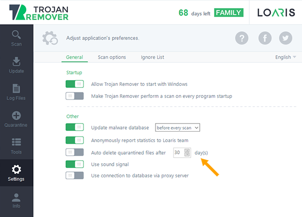
Task: Toggle anonymous statistics reporting to Loaris
Action: pos(74,140)
